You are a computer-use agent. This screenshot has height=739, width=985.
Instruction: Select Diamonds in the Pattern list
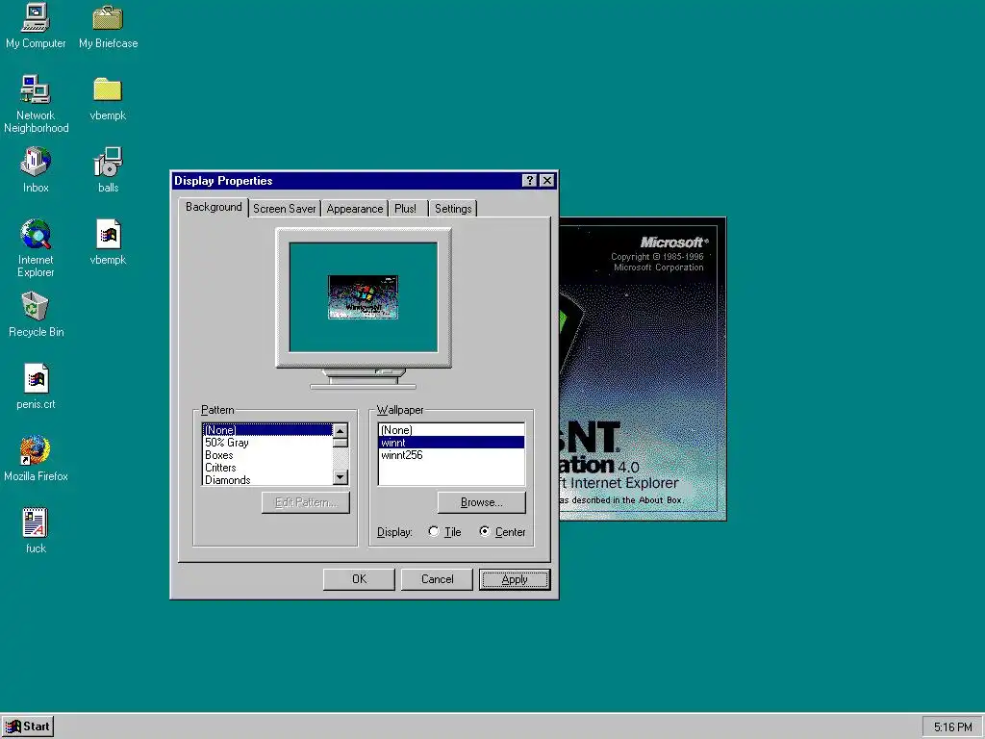pyautogui.click(x=267, y=480)
